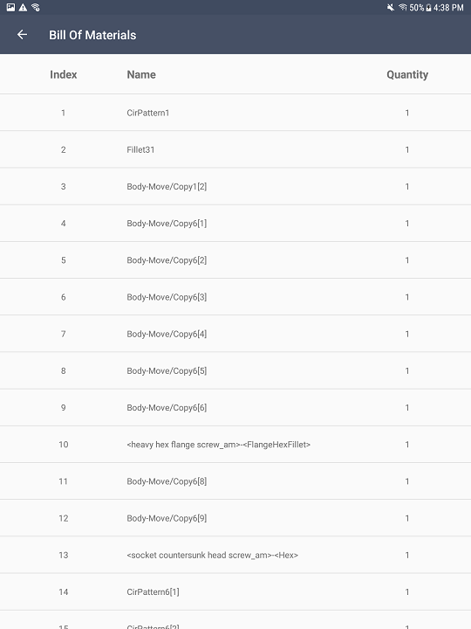Open the CirPattern1 row
Image resolution: width=471 pixels, height=629 pixels.
click(235, 113)
